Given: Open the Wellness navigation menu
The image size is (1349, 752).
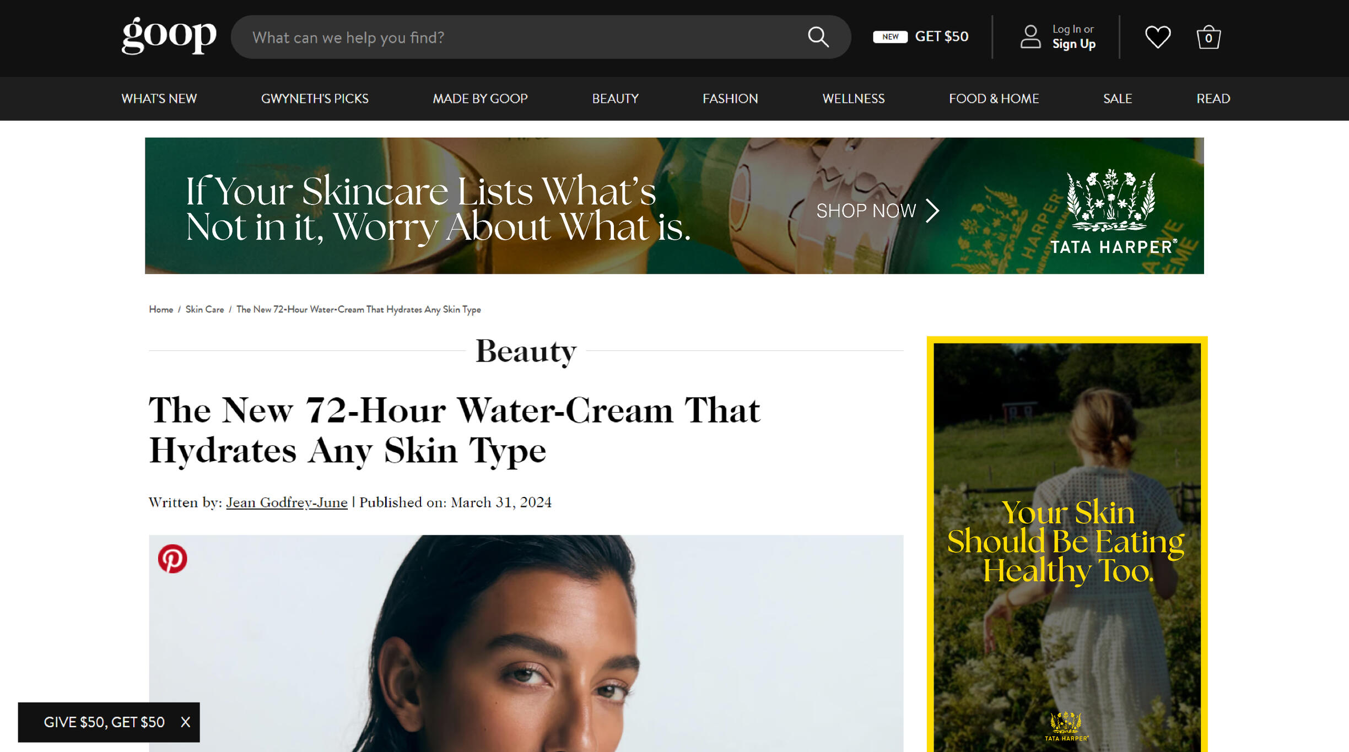Looking at the screenshot, I should coord(853,99).
